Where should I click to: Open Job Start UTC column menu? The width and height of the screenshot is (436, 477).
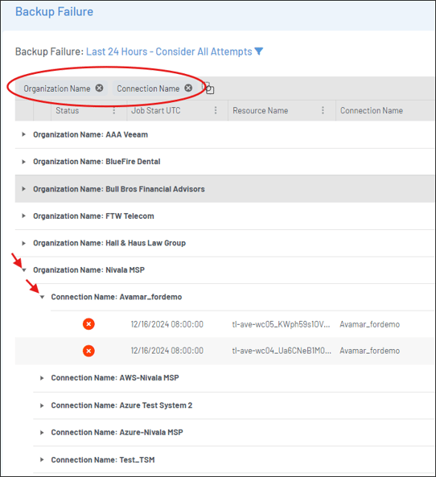(x=216, y=110)
